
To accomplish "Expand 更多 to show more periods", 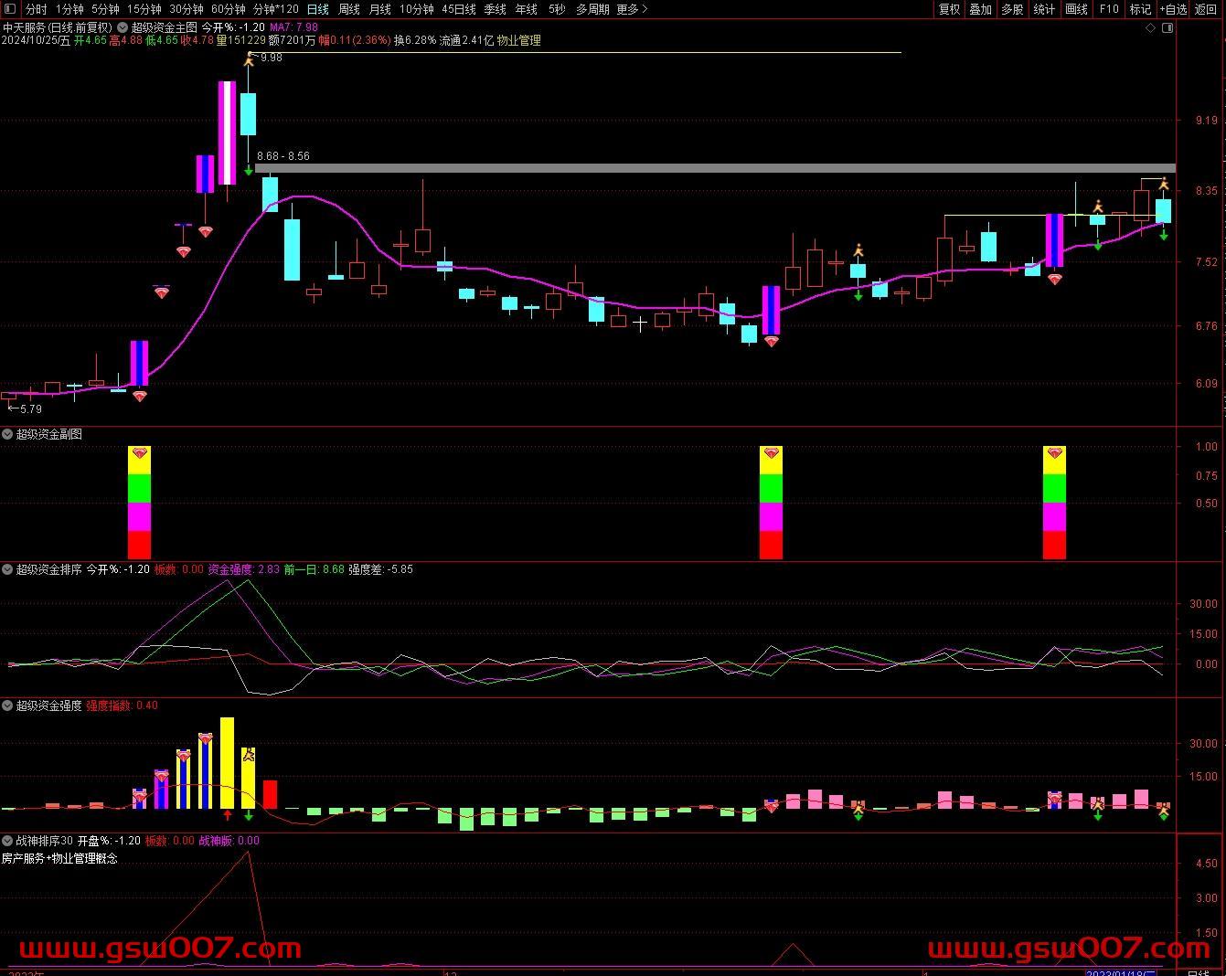I will (x=632, y=9).
